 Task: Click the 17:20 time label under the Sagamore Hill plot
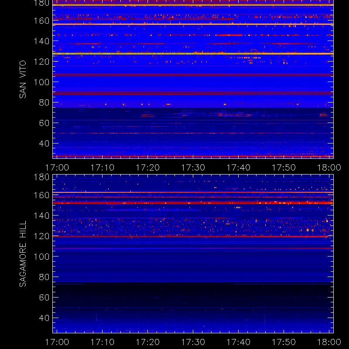(148, 342)
